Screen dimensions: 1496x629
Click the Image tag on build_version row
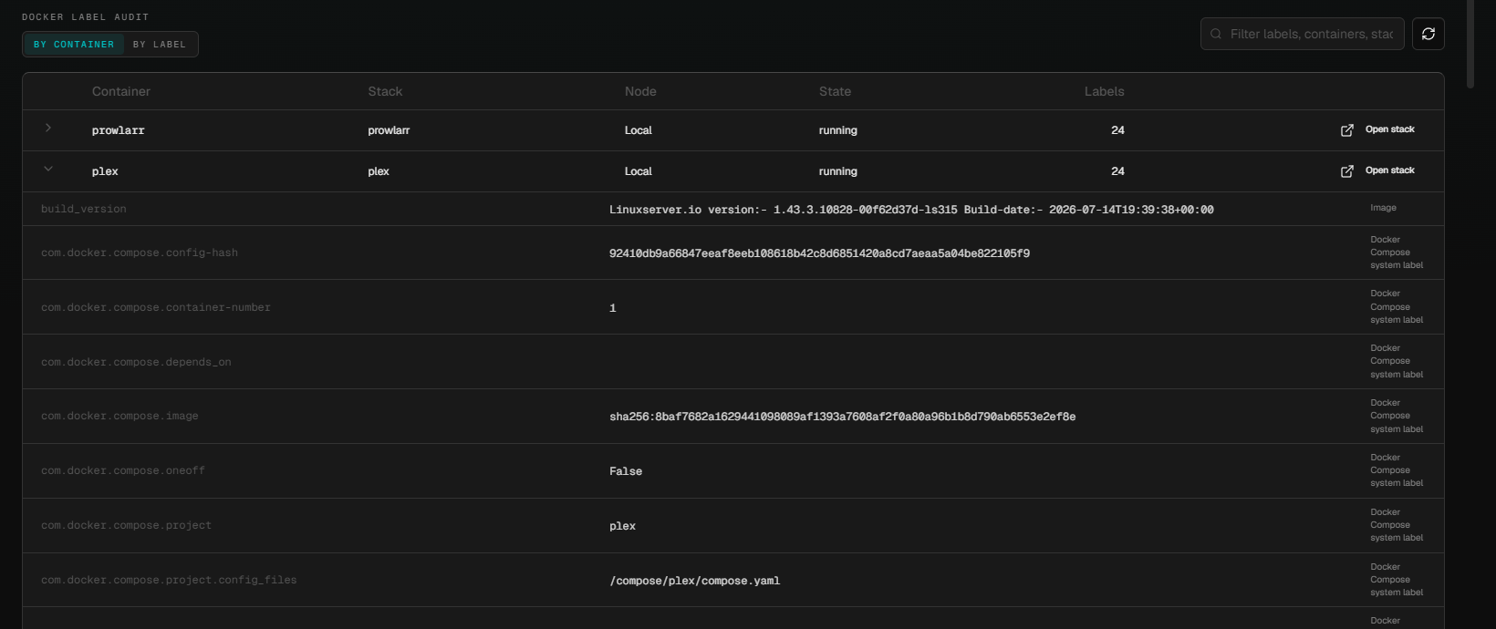pyautogui.click(x=1383, y=208)
